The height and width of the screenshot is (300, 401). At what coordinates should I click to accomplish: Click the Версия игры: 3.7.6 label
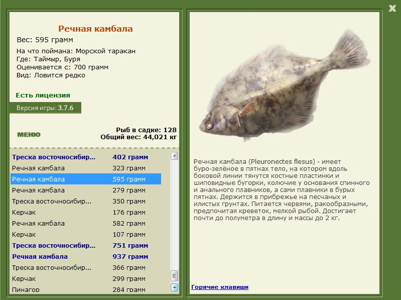tap(45, 108)
